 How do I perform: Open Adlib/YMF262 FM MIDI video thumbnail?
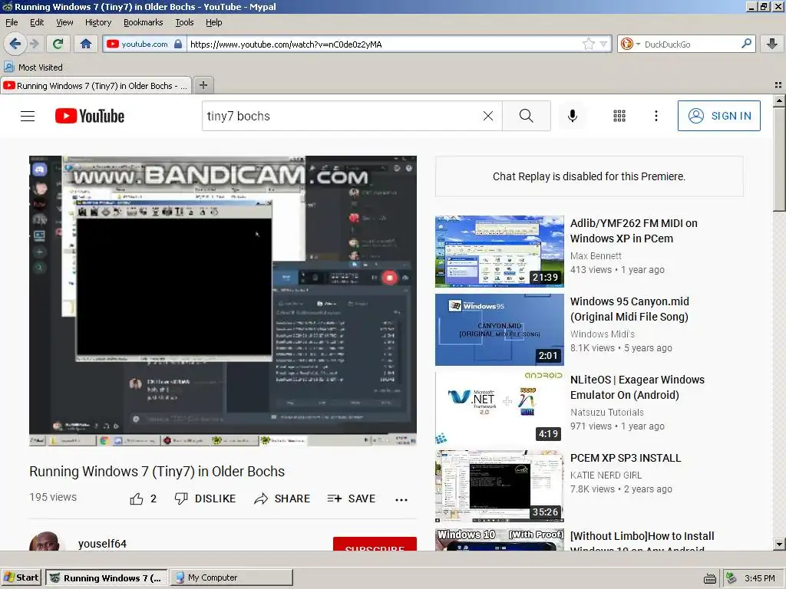click(x=499, y=252)
